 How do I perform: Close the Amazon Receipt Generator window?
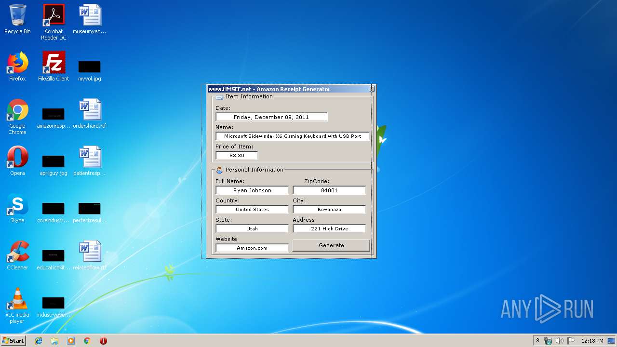[x=372, y=89]
